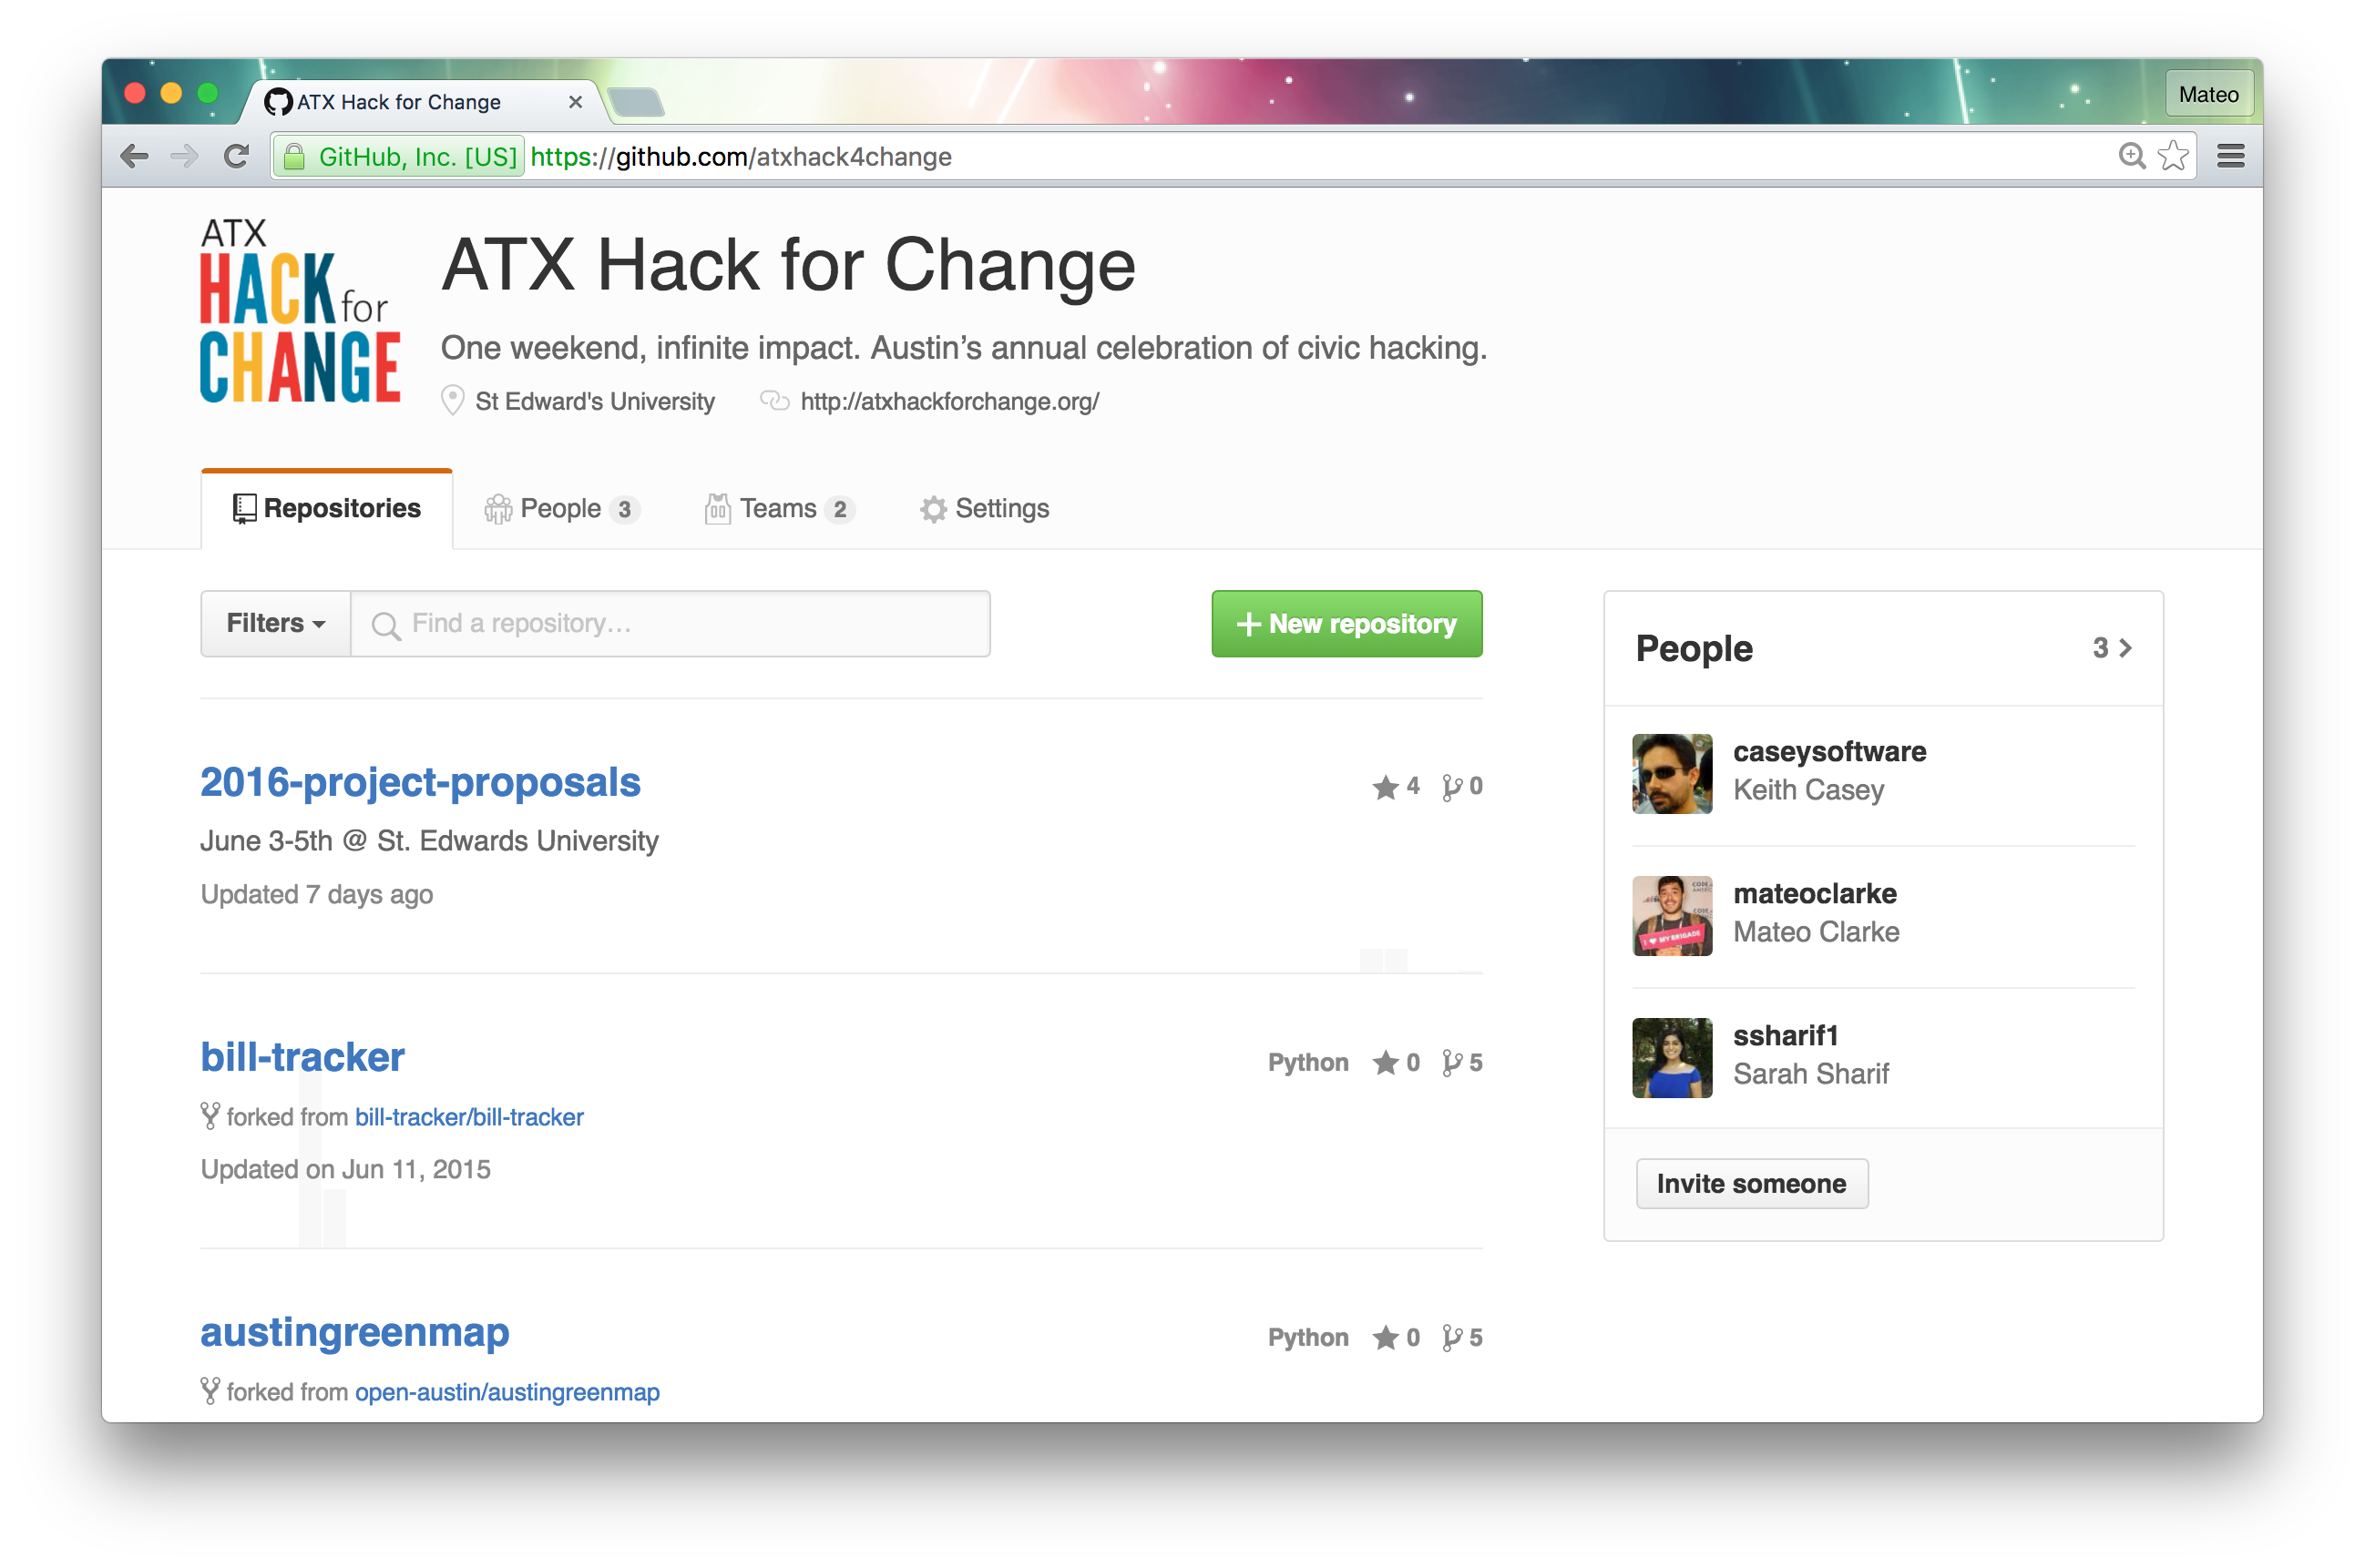Viewport: 2365px width, 1568px height.
Task: Click the People tab icon
Action: pyautogui.click(x=499, y=509)
